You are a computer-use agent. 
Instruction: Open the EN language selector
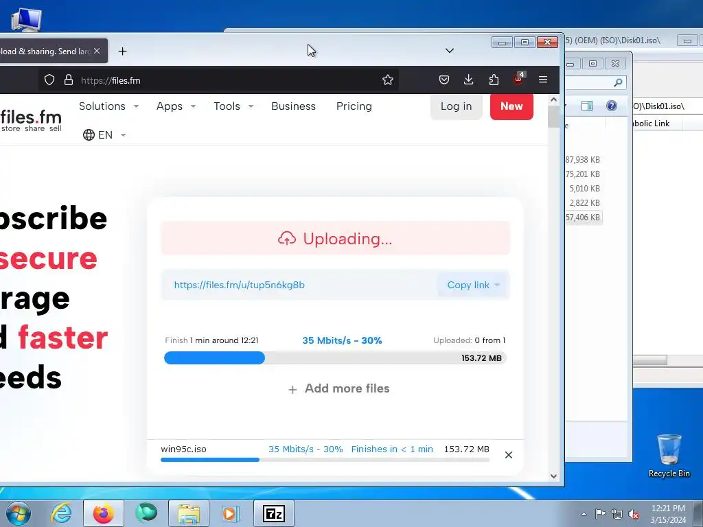pyautogui.click(x=104, y=135)
